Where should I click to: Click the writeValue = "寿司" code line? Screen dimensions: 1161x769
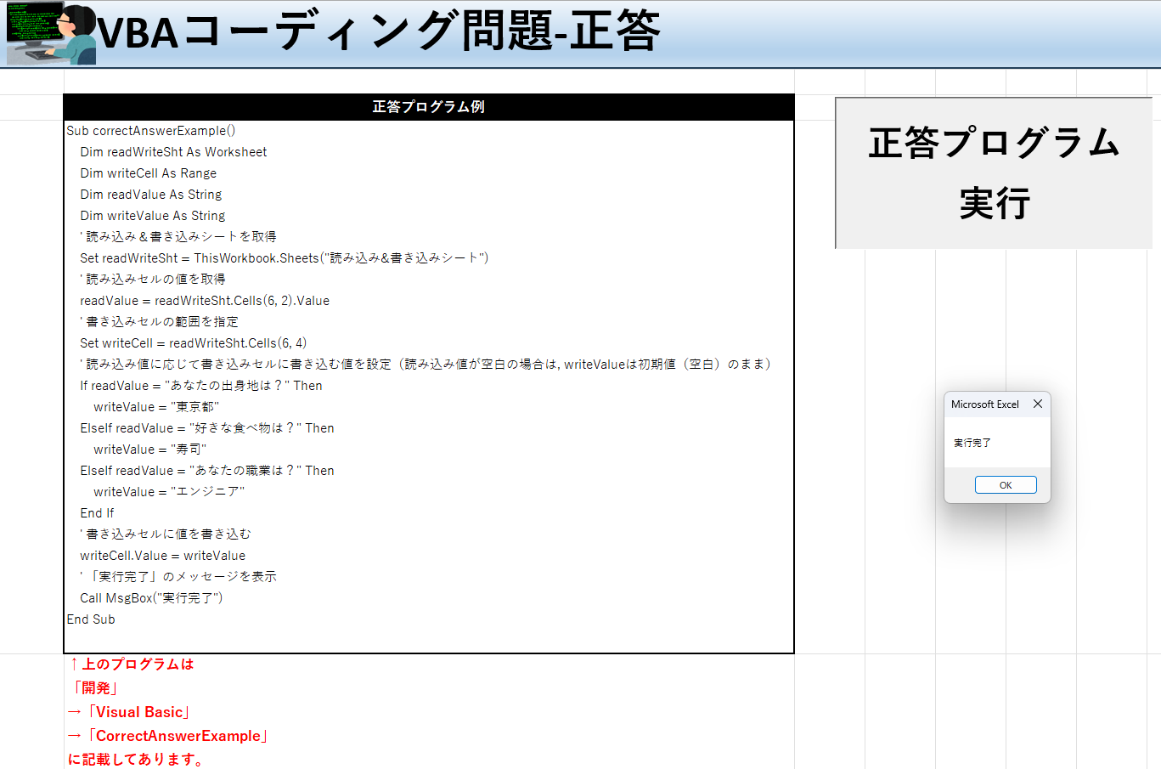click(x=150, y=450)
